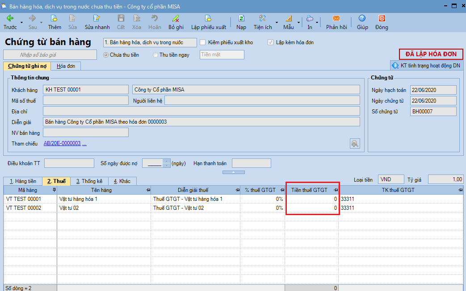
Task: Open the 3. Thống kê tab
Action: [89, 181]
